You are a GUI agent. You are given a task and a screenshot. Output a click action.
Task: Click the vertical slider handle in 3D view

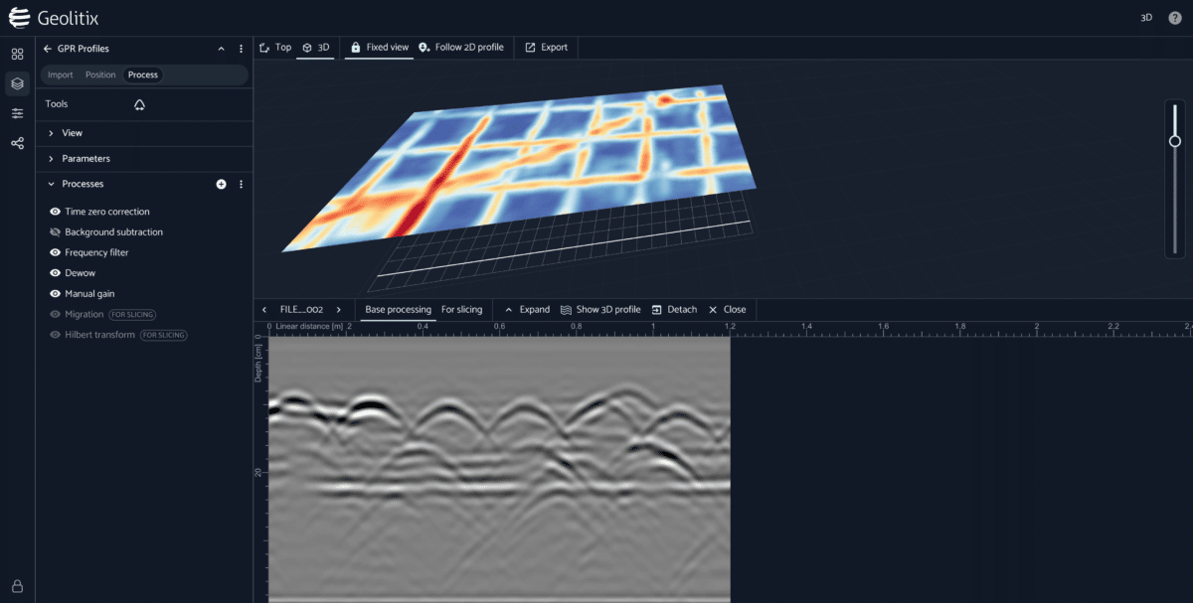(1175, 141)
